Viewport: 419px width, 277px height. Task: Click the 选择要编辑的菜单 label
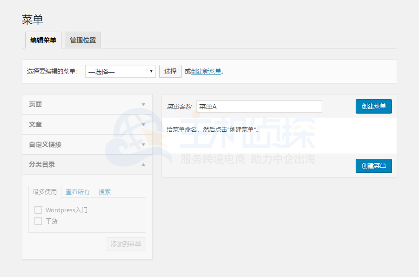point(52,72)
